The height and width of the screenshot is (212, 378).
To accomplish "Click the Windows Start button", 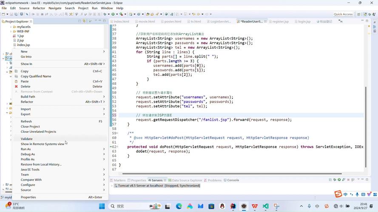I will [102, 206].
